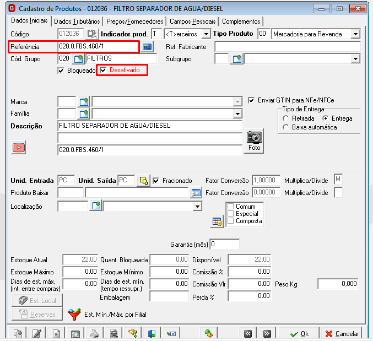This screenshot has height=341, width=373.
Task: Click into the Ref. Fabricante field
Action: tap(288, 47)
